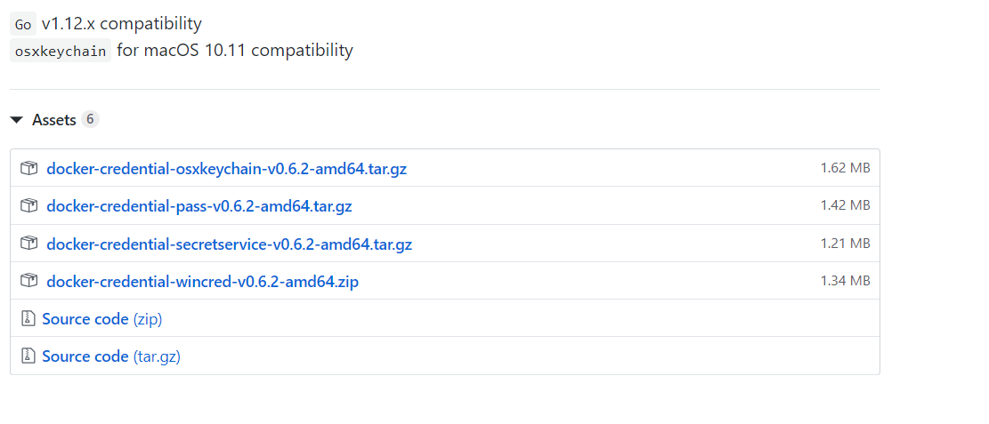Open the Source code (tar.gz) link
The width and height of the screenshot is (989, 424).
111,356
